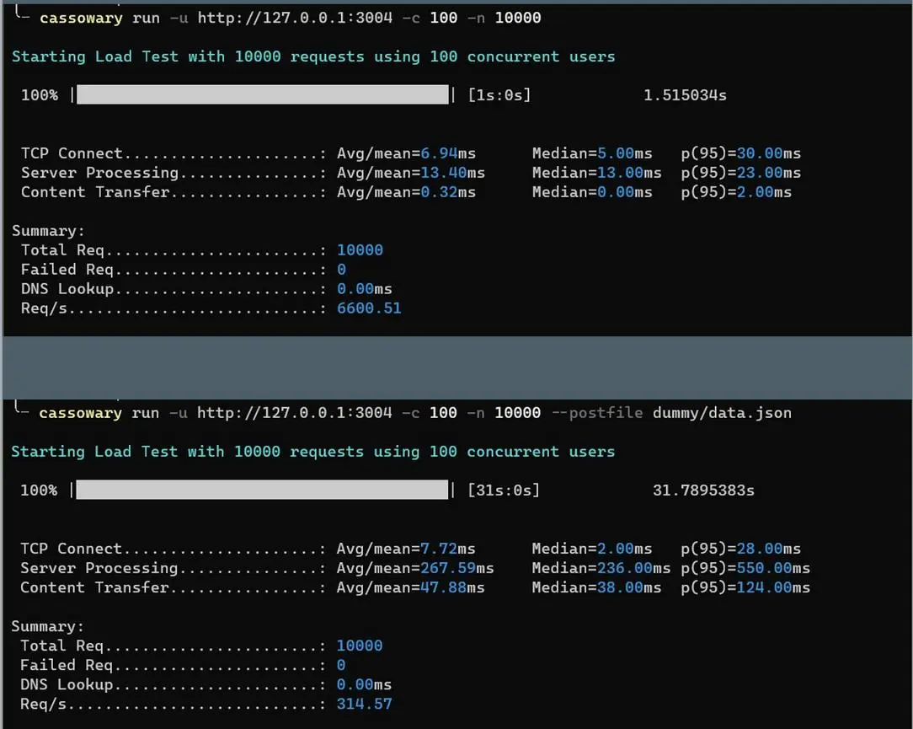Click the DNS Lookup value in the 6600.51 Req/s summary
The width and height of the screenshot is (913, 729).
pos(365,288)
